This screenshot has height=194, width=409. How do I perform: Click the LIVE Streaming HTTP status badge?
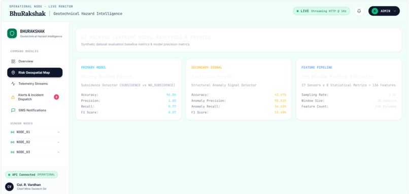coord(321,11)
